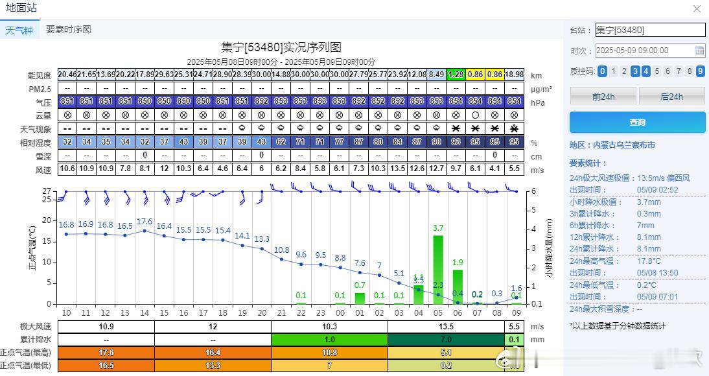Select the clear-sky empty circle in 云量 row
Screen dimensions: 709x376
pos(475,115)
